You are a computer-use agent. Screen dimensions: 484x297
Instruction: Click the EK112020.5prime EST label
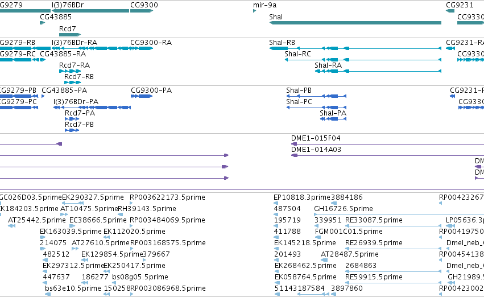tap(134, 232)
